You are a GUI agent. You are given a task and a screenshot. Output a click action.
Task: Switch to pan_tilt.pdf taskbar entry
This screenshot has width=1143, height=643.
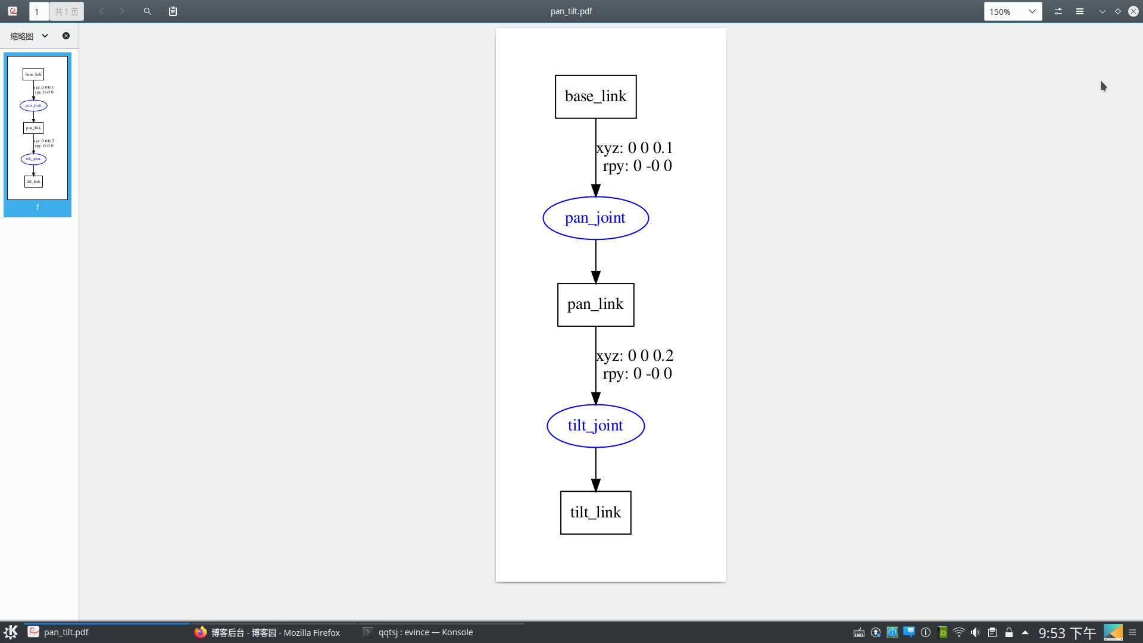pos(107,632)
